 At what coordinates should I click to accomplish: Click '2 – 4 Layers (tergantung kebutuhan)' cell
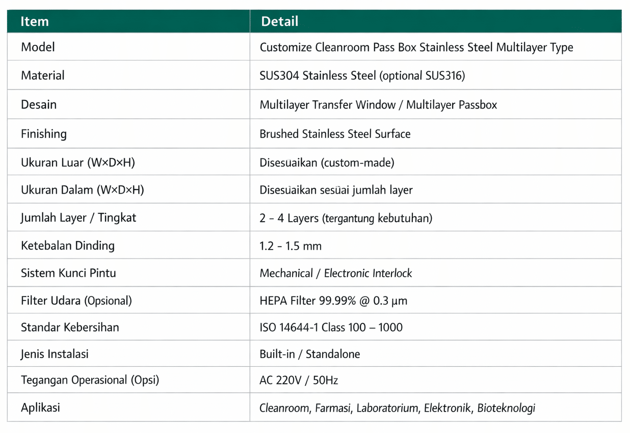[346, 219]
